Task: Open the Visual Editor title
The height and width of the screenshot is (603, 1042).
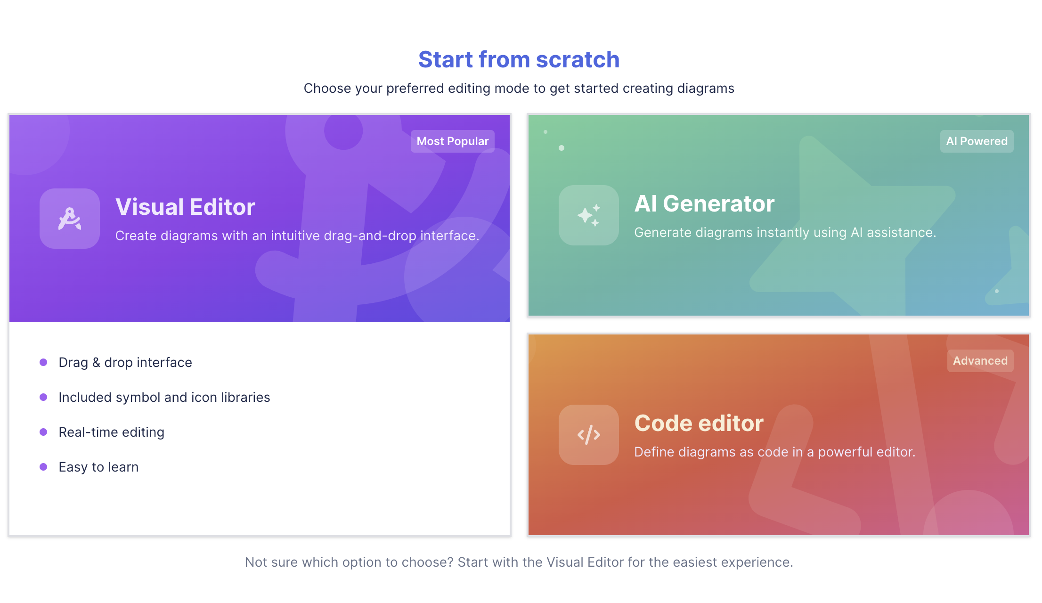Action: (185, 207)
